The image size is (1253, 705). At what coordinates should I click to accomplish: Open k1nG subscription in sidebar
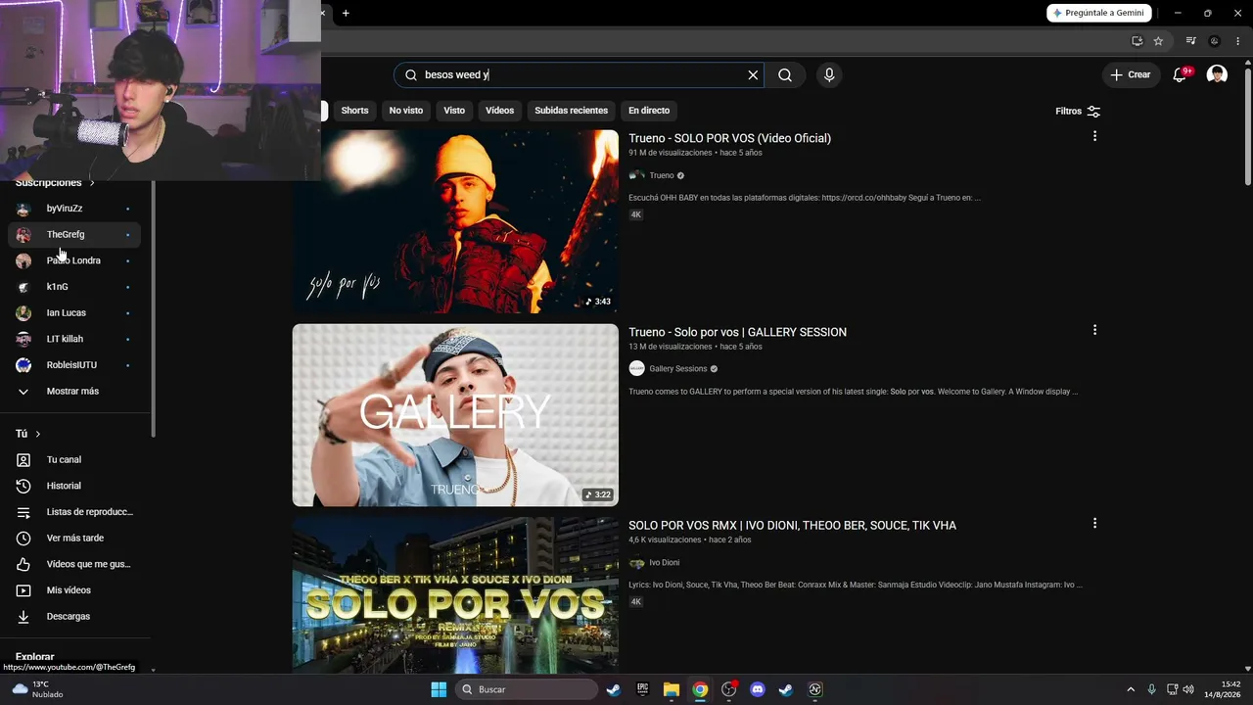pyautogui.click(x=74, y=287)
